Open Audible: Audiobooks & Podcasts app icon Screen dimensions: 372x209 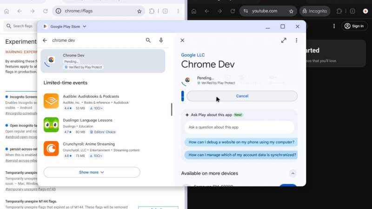(51, 101)
